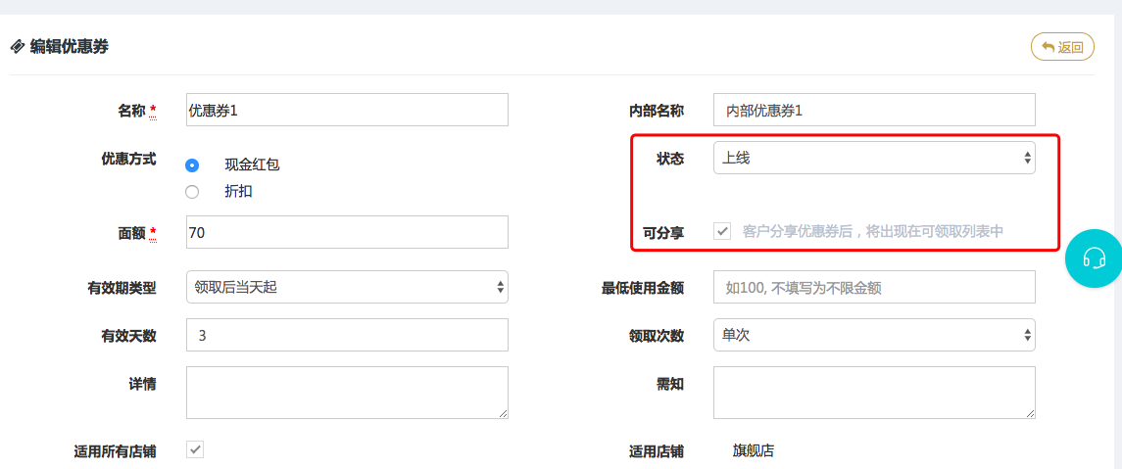
Task: Focus the 内部名称 text field
Action: click(873, 110)
